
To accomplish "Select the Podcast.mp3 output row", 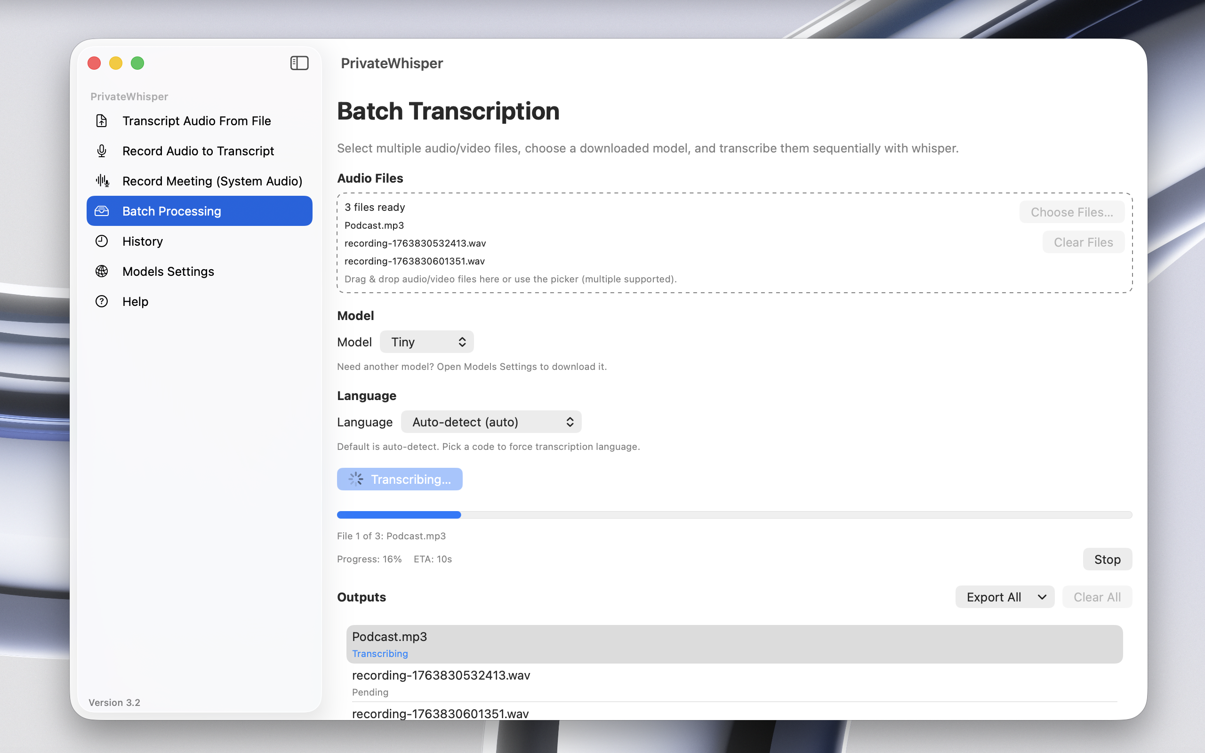I will click(x=734, y=643).
